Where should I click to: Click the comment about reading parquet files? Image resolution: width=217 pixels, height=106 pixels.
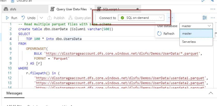pyautogui.click(x=65, y=24)
